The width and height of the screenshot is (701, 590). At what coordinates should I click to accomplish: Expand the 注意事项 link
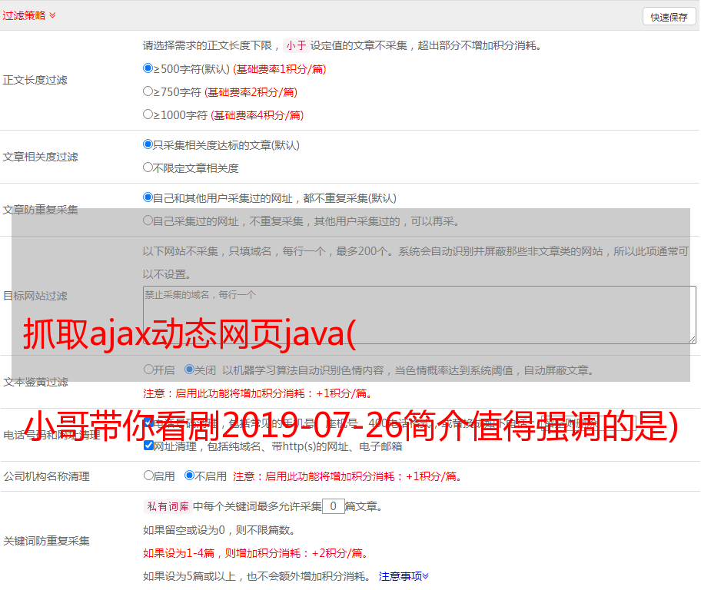click(x=404, y=577)
